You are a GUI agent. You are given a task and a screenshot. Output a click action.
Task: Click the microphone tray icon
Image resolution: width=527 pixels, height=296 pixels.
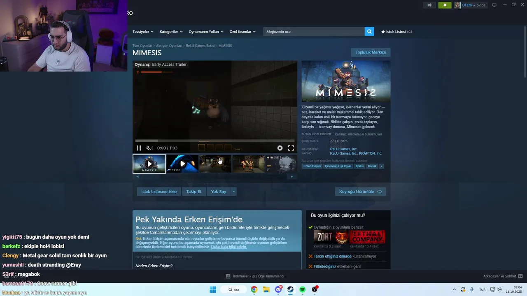coord(472,289)
